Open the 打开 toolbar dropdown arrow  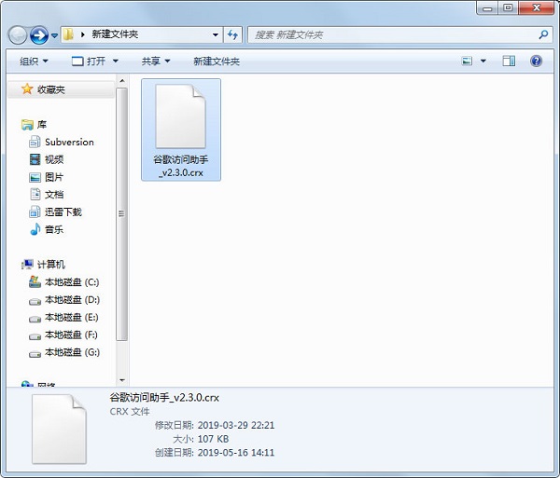pyautogui.click(x=116, y=61)
